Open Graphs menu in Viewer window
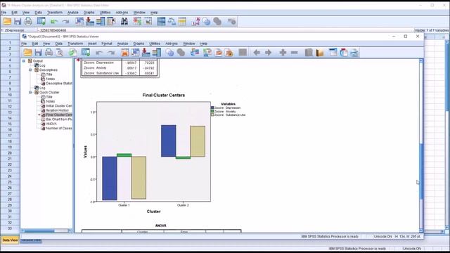 139,44
